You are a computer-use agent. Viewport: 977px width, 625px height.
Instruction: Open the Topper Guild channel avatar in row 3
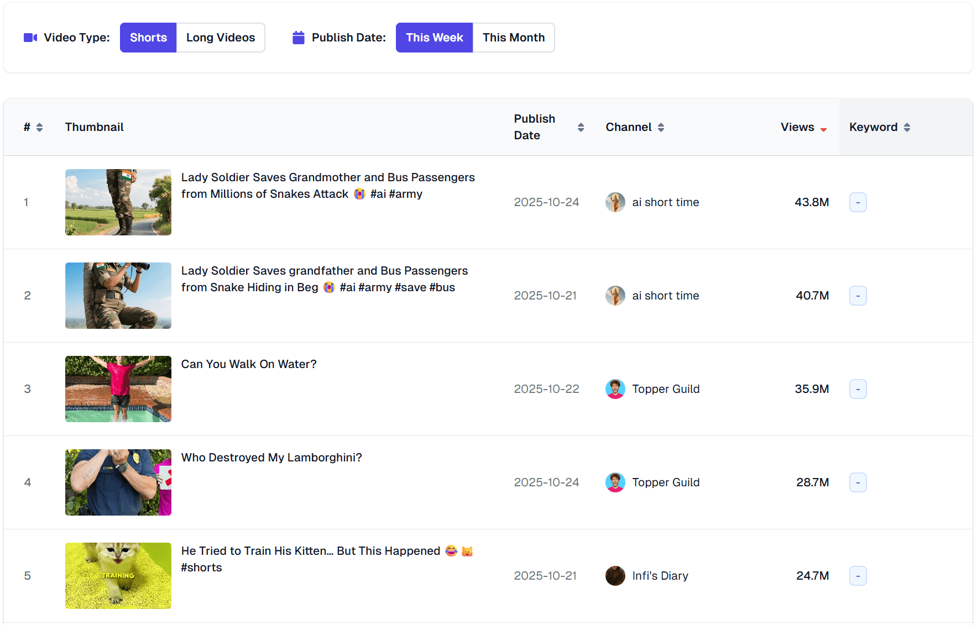(615, 388)
